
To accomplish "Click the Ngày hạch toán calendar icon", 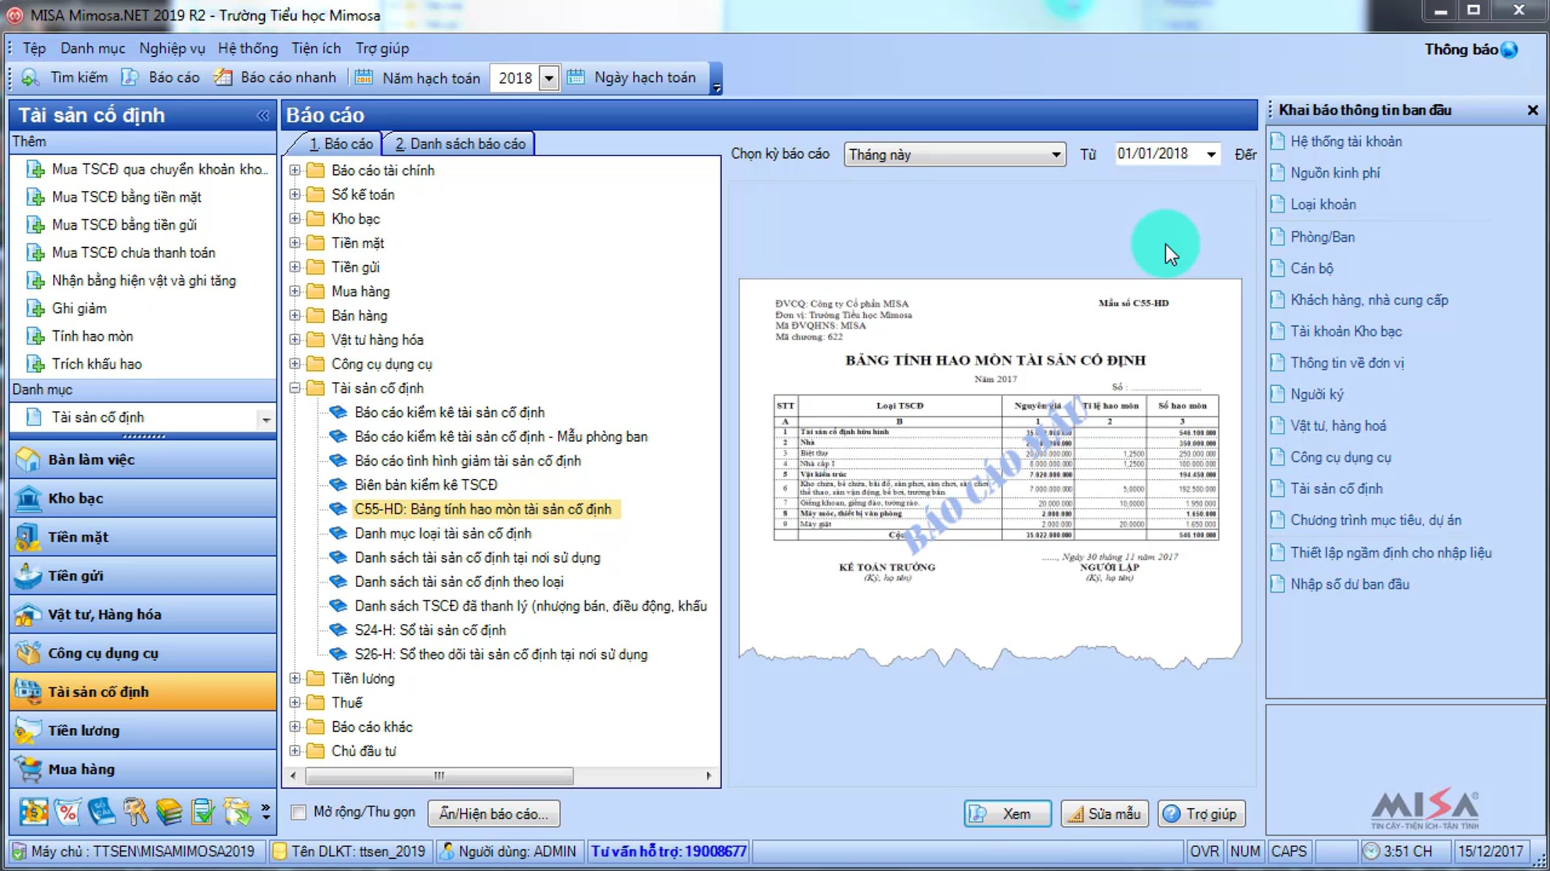I will 575,78.
